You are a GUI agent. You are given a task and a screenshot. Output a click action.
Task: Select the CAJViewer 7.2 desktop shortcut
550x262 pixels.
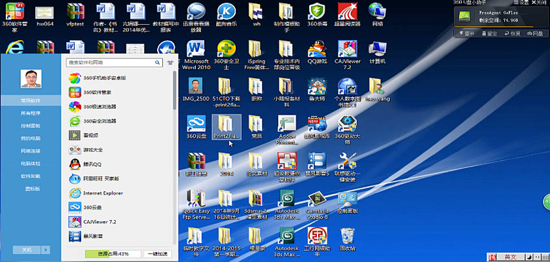point(348,55)
